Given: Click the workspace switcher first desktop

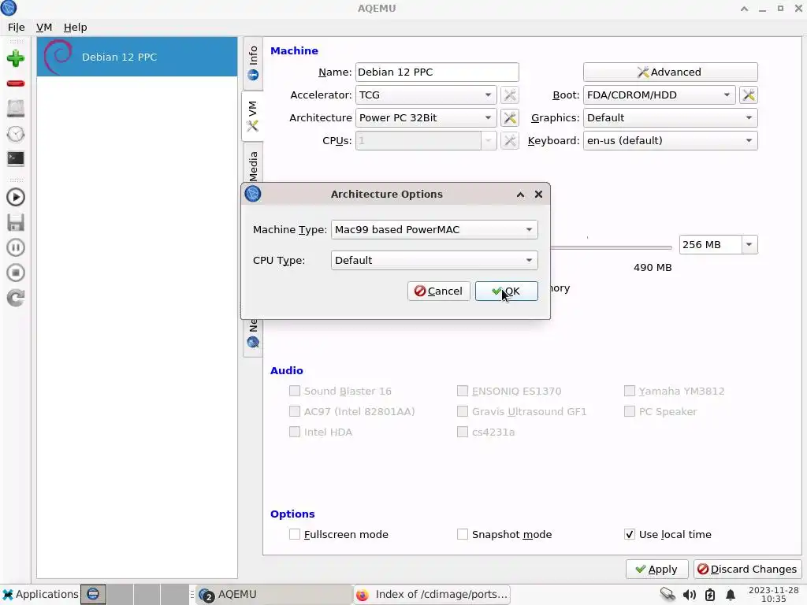Looking at the screenshot, I should [93, 594].
